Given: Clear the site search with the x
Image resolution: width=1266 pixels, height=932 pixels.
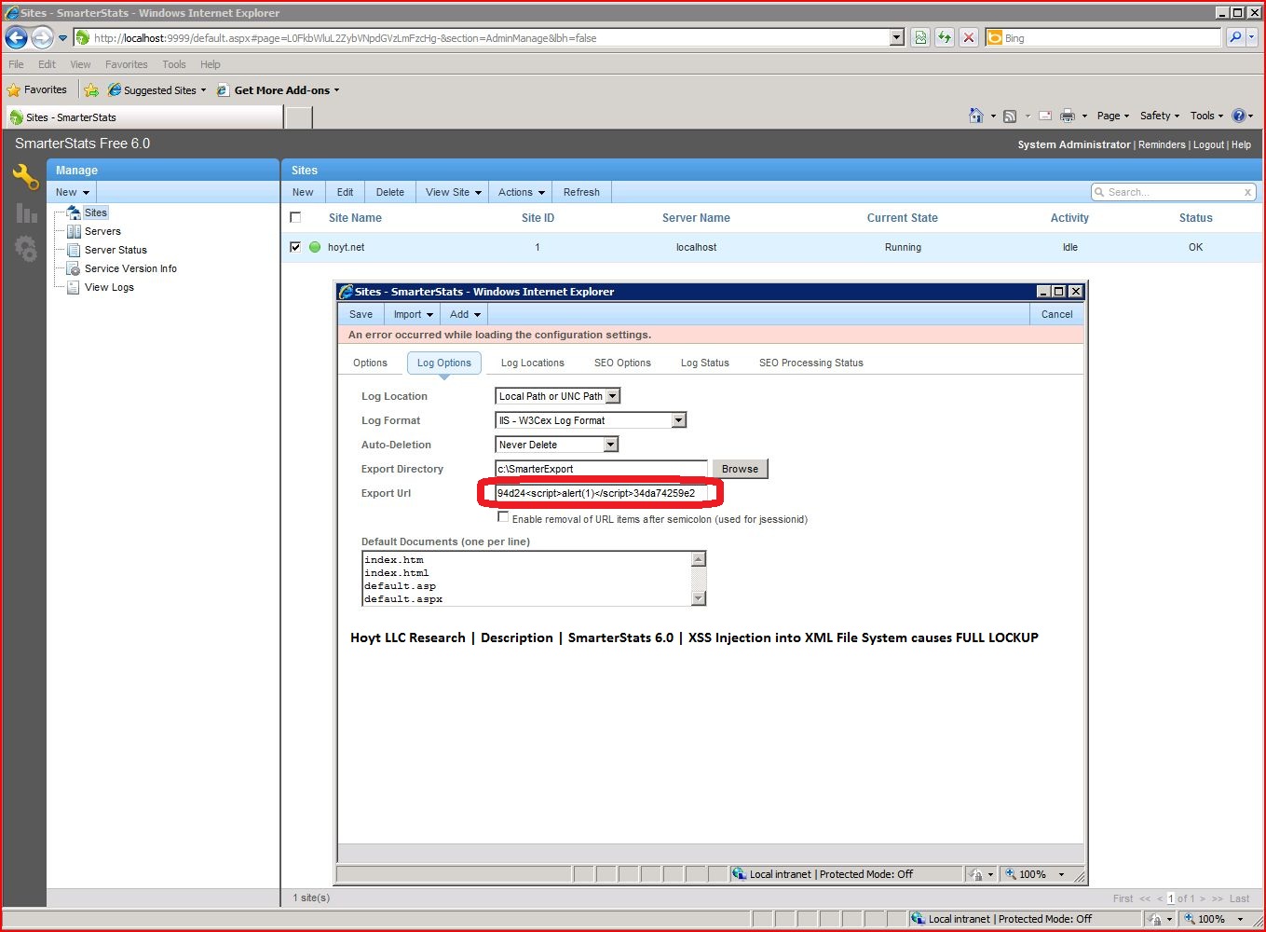Looking at the screenshot, I should (1247, 192).
